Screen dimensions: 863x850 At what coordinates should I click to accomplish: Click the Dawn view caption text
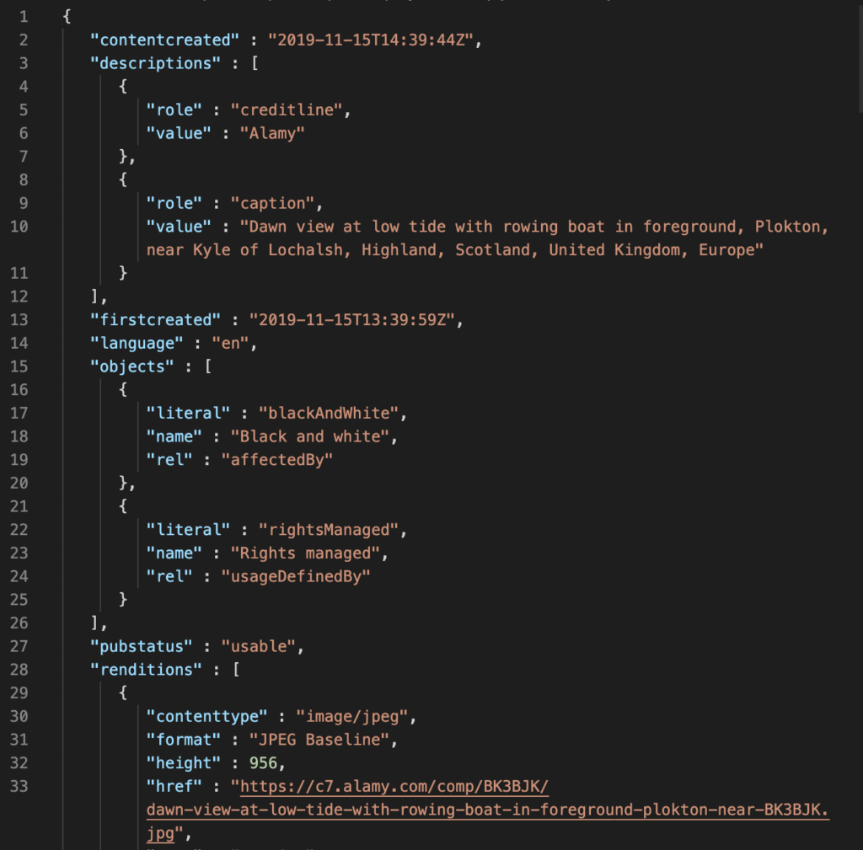click(488, 238)
